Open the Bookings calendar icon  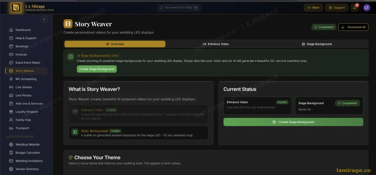[11, 46]
